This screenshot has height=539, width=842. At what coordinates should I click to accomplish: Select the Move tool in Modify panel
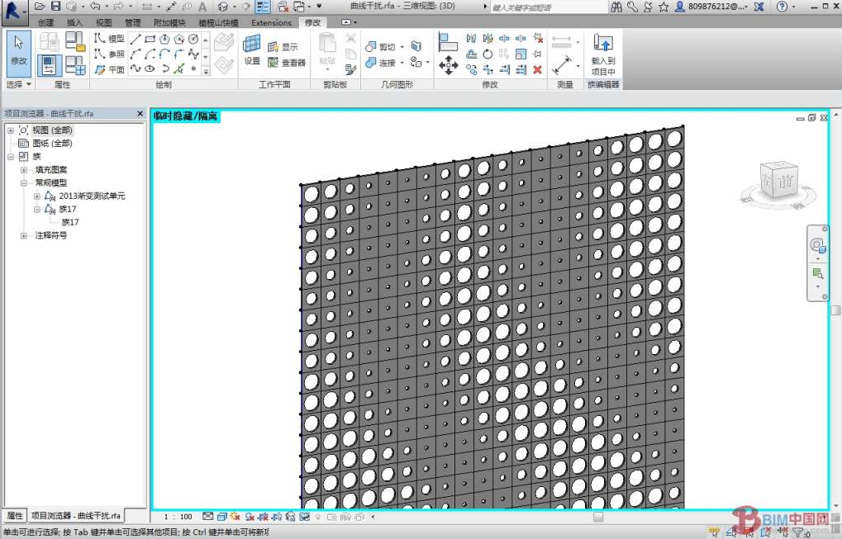coord(449,65)
